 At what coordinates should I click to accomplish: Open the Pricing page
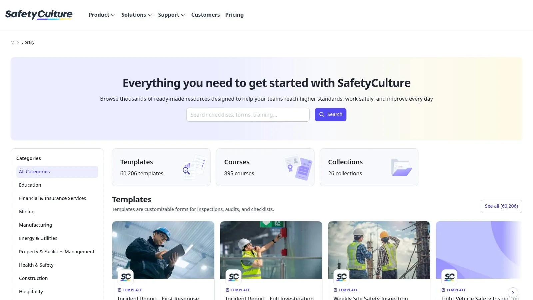[x=234, y=15]
